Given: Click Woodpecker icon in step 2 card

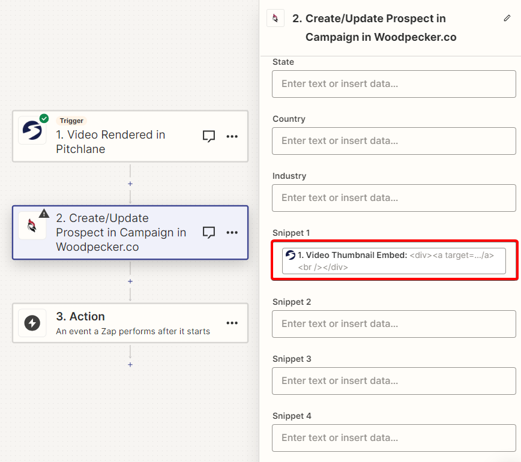Looking at the screenshot, I should (32, 226).
